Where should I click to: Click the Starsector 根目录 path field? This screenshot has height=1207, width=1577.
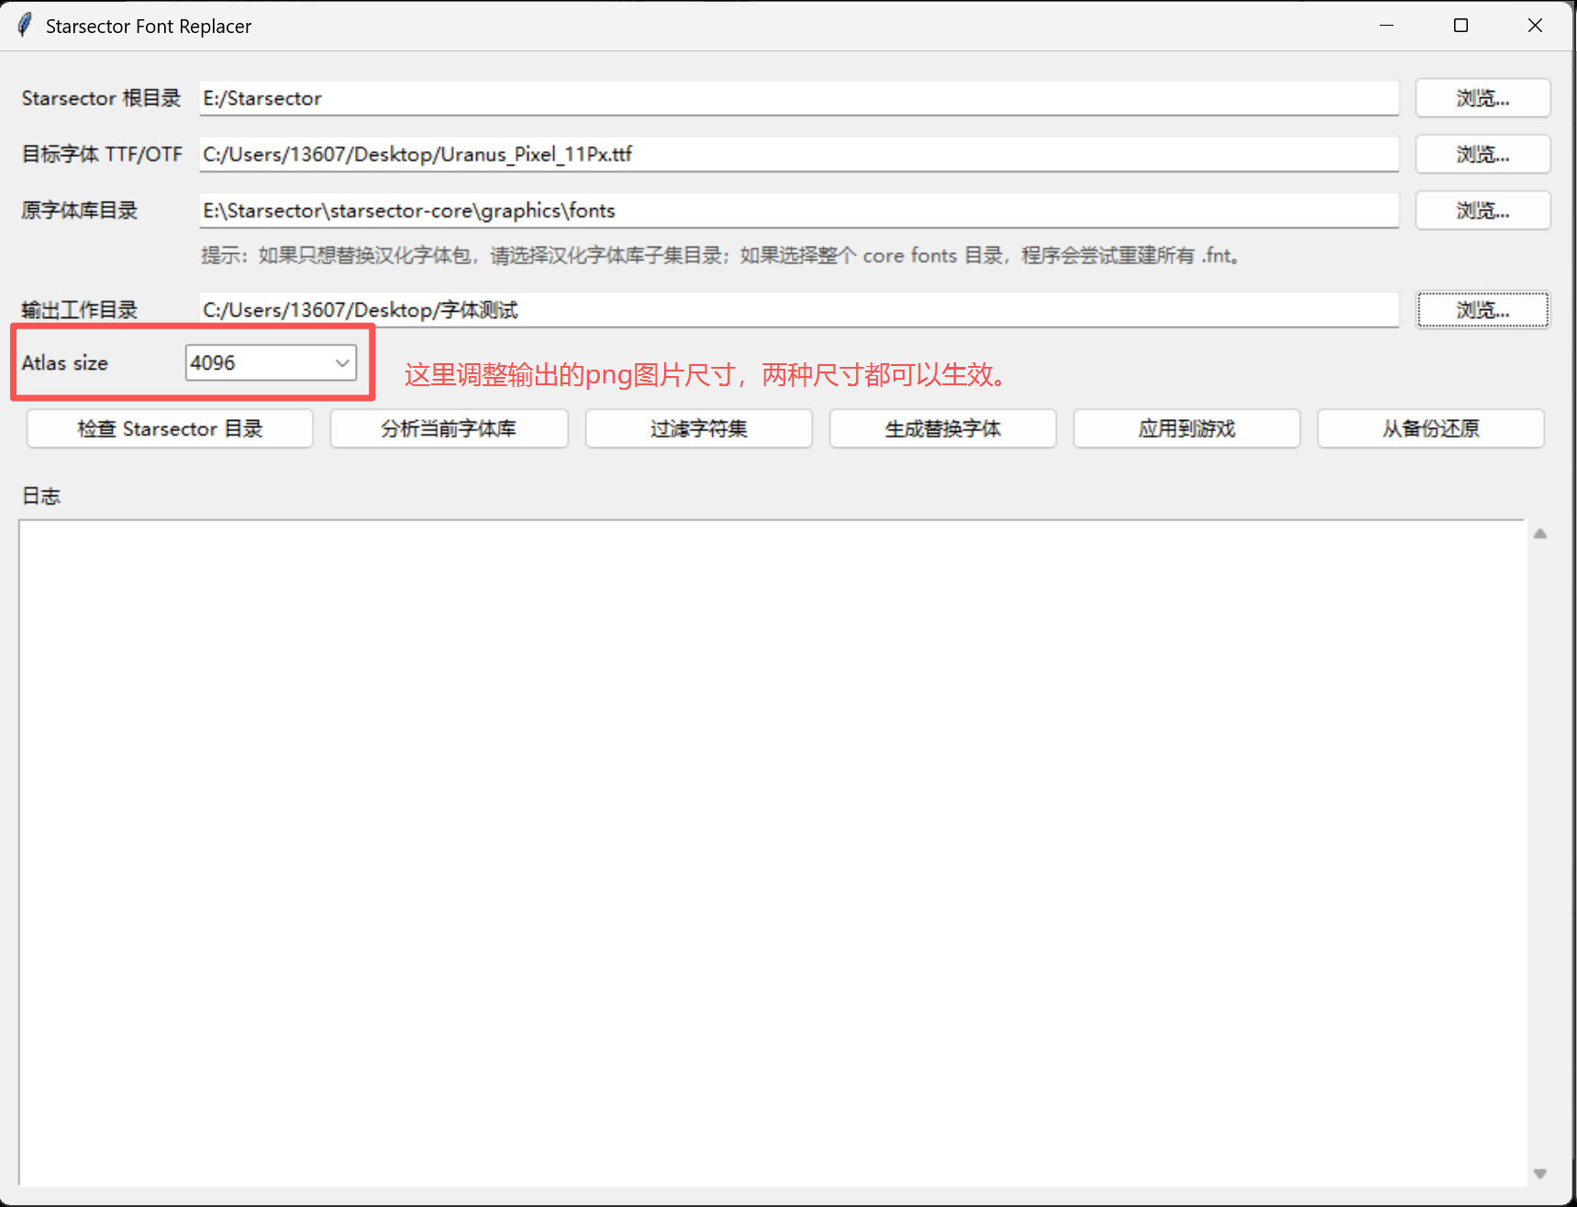pyautogui.click(x=799, y=98)
